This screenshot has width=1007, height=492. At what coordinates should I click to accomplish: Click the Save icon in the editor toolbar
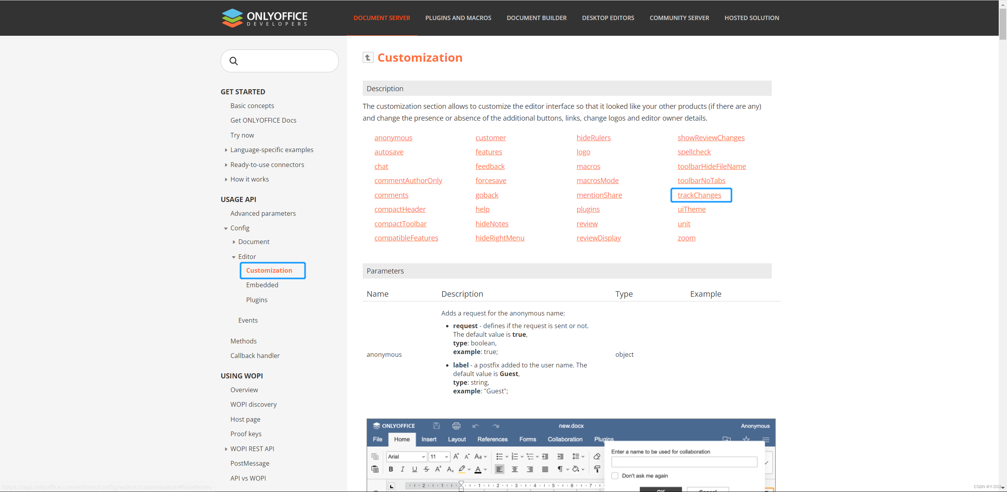[x=436, y=426]
